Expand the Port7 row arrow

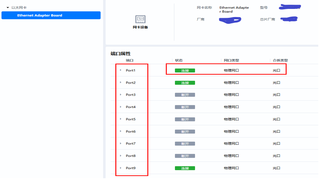121,144
